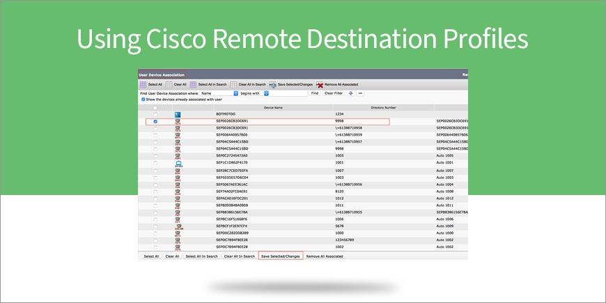Viewport: 606px width, 303px height.
Task: Click the Clear All grid icon in top toolbar
Action: pyautogui.click(x=169, y=84)
